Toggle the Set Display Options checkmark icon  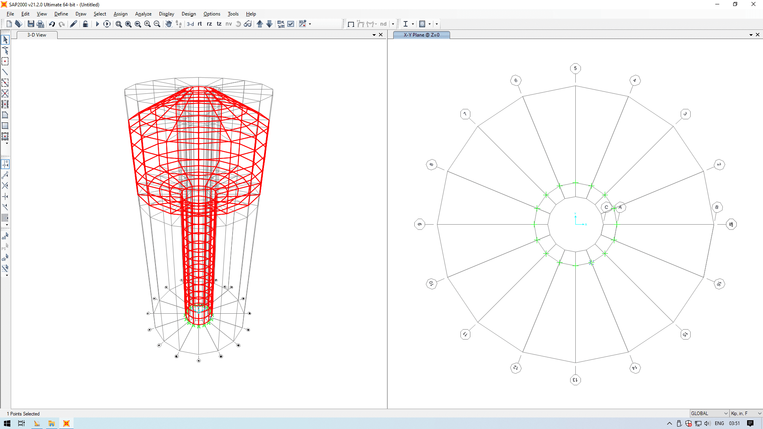(x=291, y=24)
